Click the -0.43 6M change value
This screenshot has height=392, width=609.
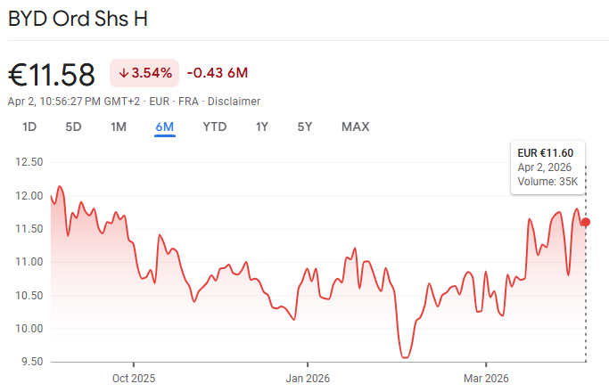coord(218,73)
